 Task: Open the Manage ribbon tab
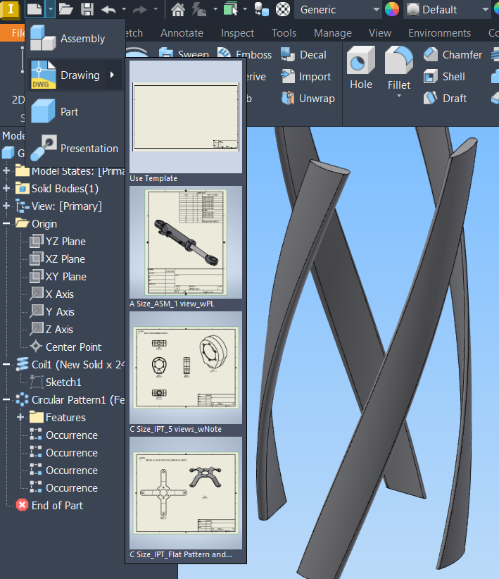click(332, 33)
